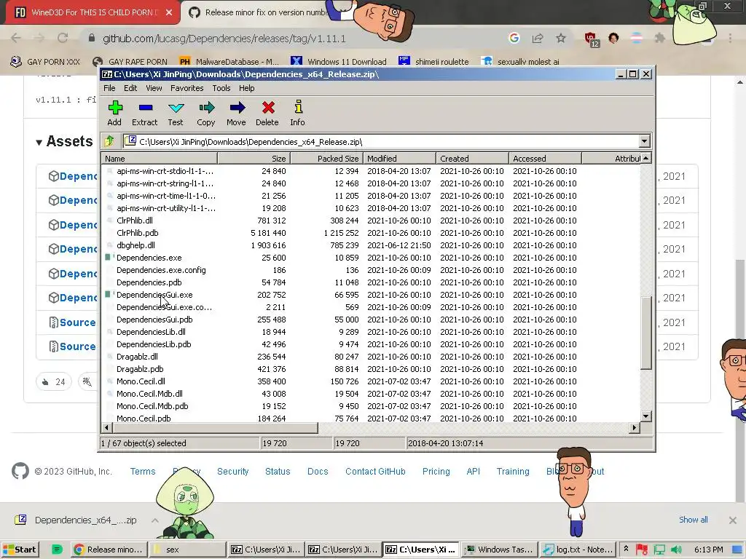Click the browser back arrow

[x=16, y=38]
